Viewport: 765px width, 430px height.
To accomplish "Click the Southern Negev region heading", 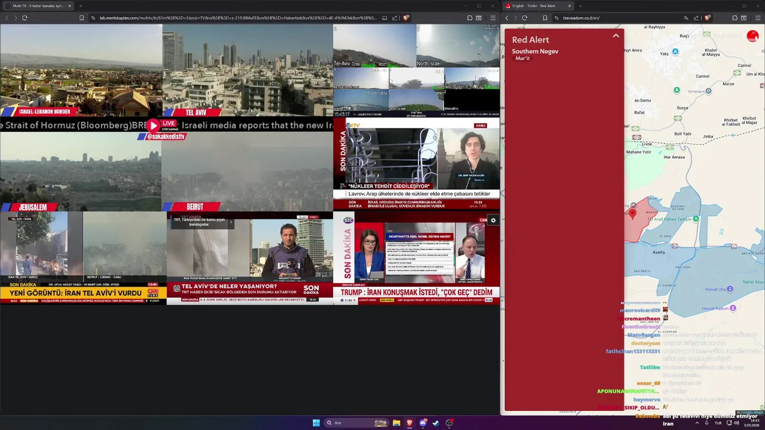I will (535, 51).
